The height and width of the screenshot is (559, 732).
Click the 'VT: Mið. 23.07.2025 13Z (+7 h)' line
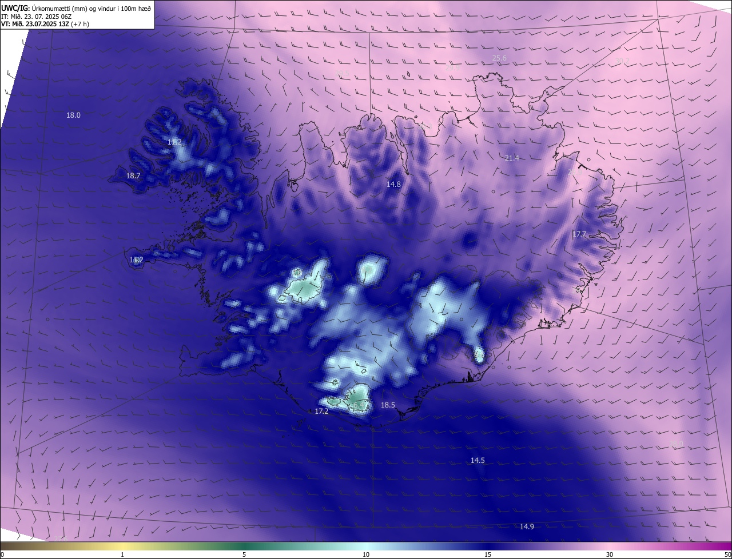click(45, 24)
